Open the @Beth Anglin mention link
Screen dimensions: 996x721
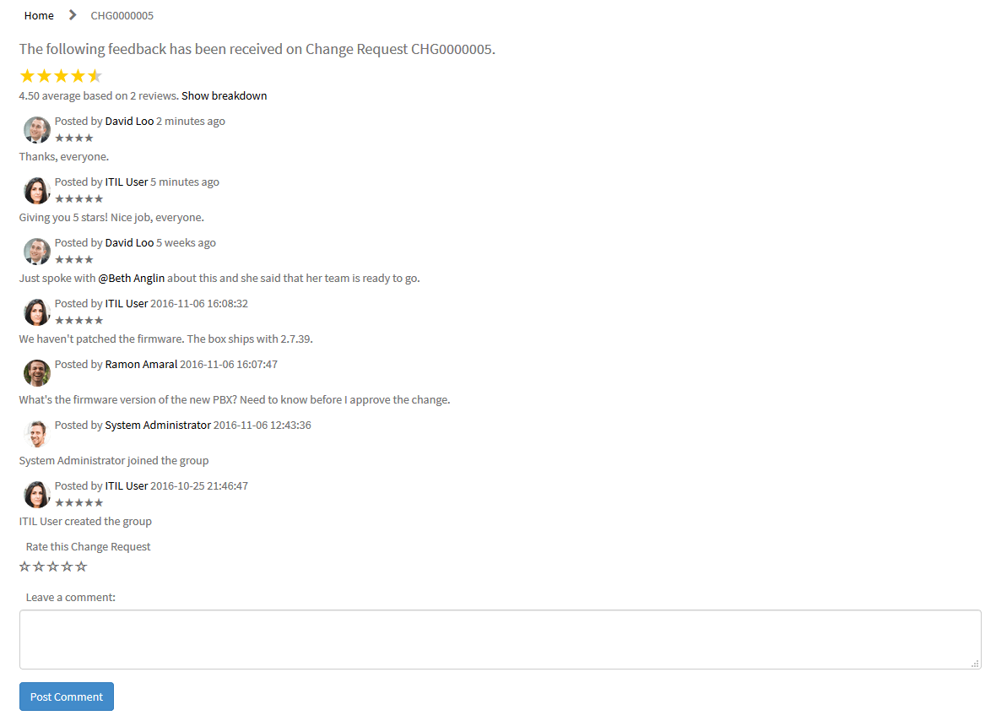click(132, 279)
